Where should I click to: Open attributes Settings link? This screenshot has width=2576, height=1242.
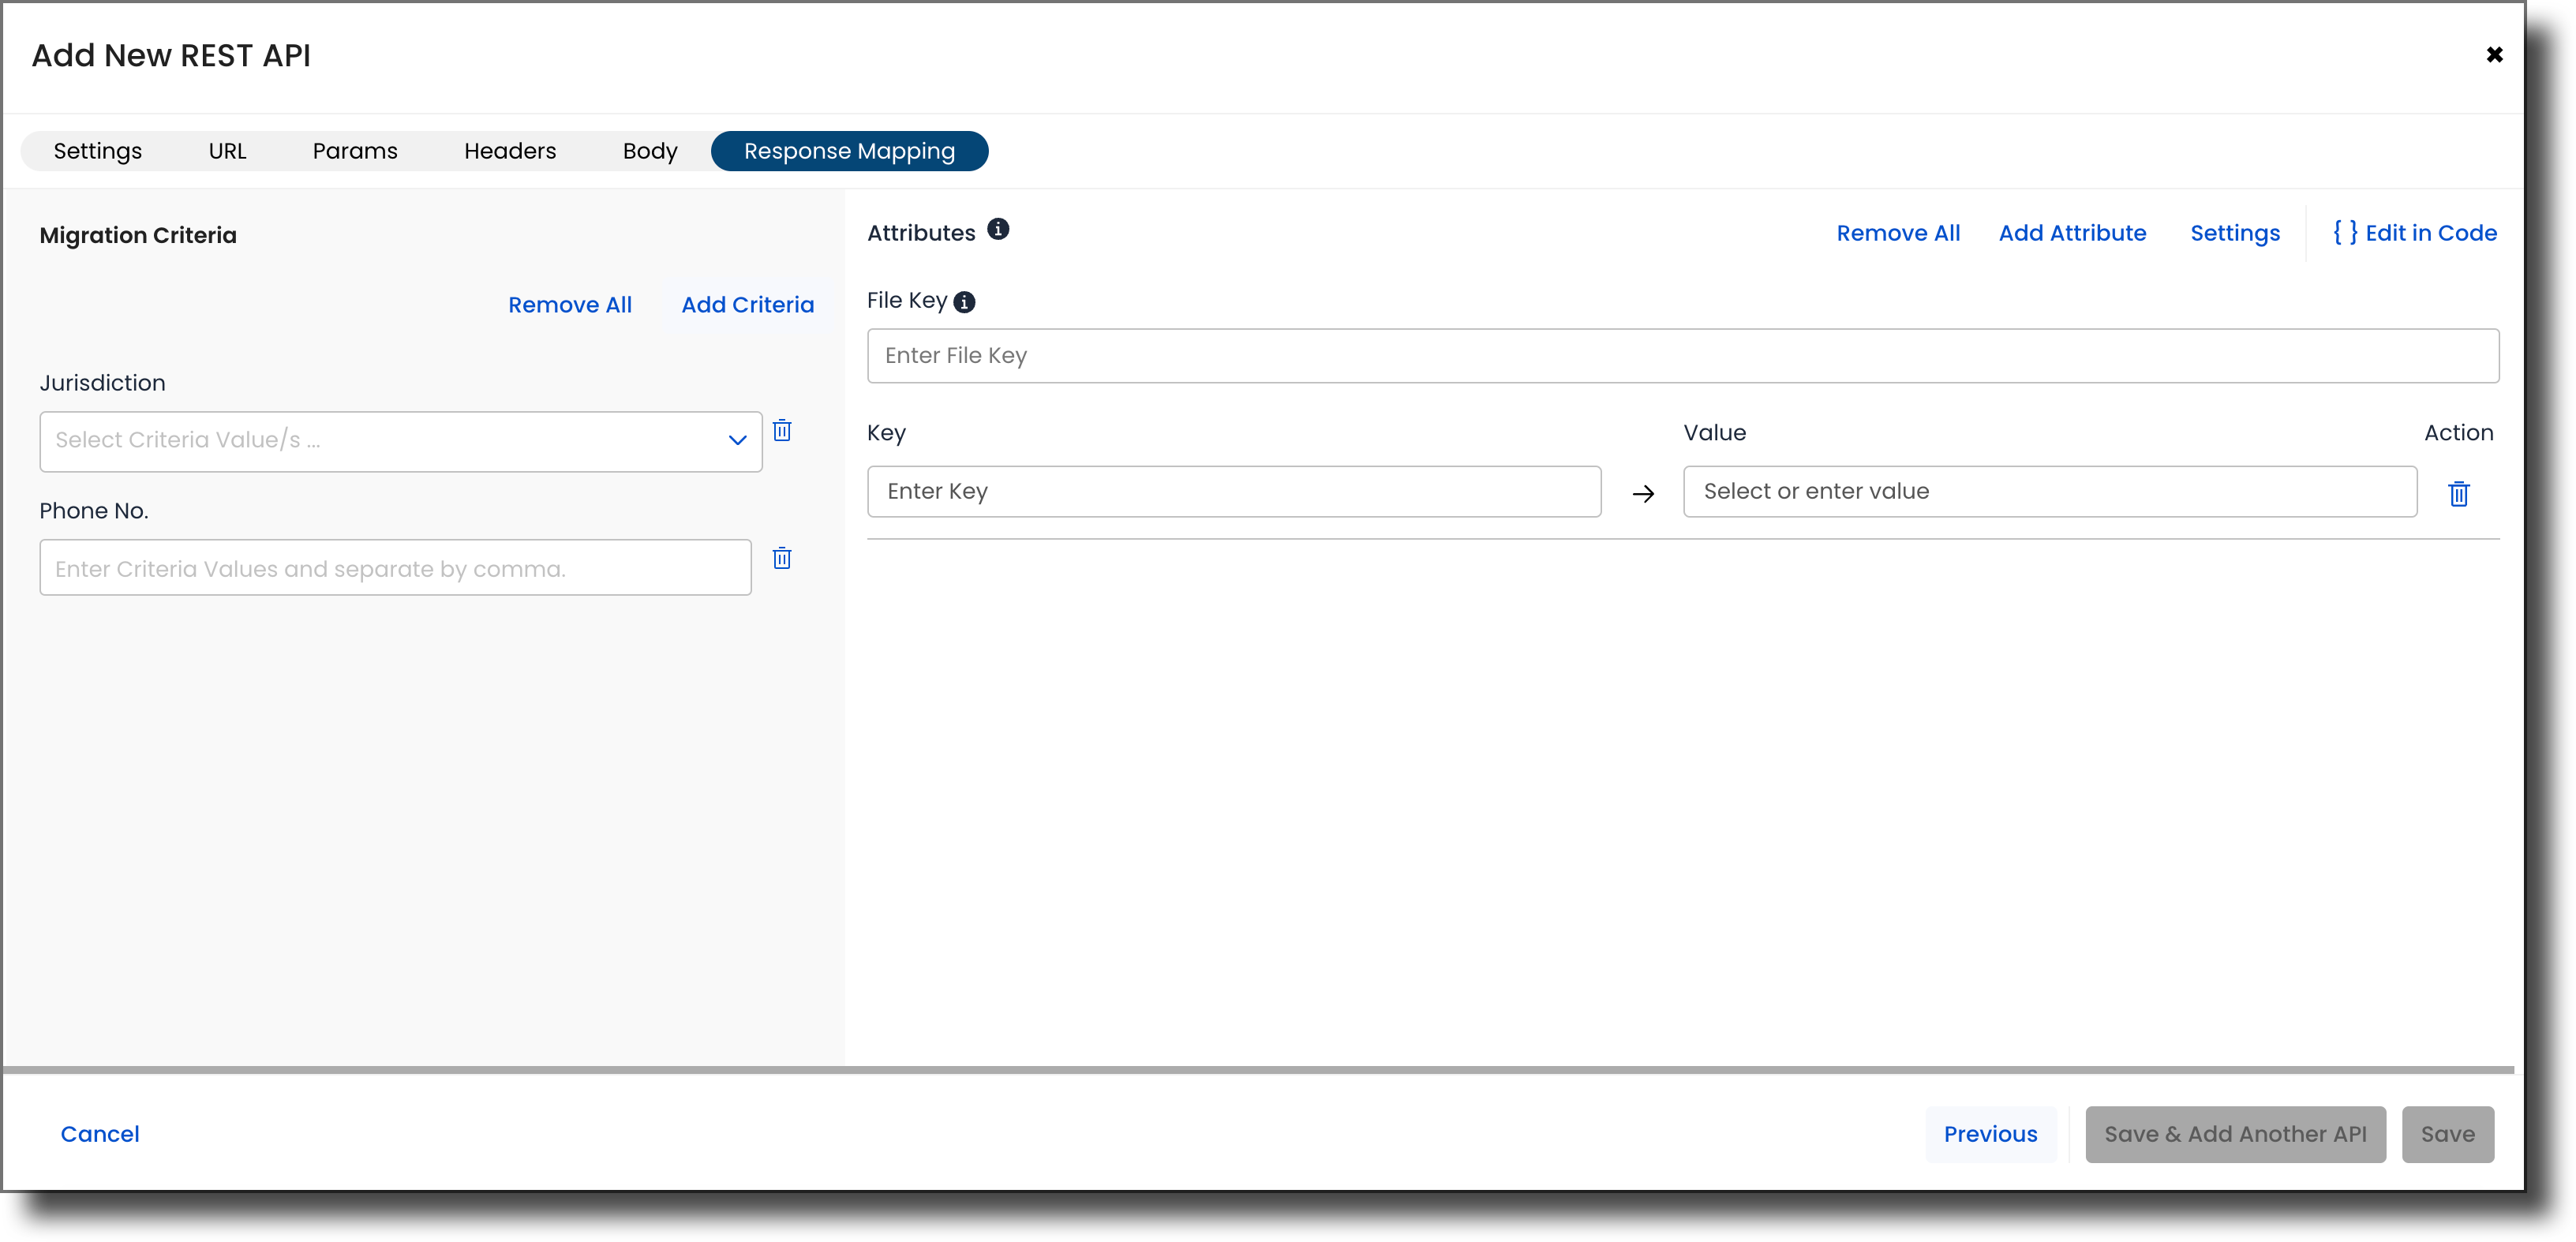[x=2235, y=233]
